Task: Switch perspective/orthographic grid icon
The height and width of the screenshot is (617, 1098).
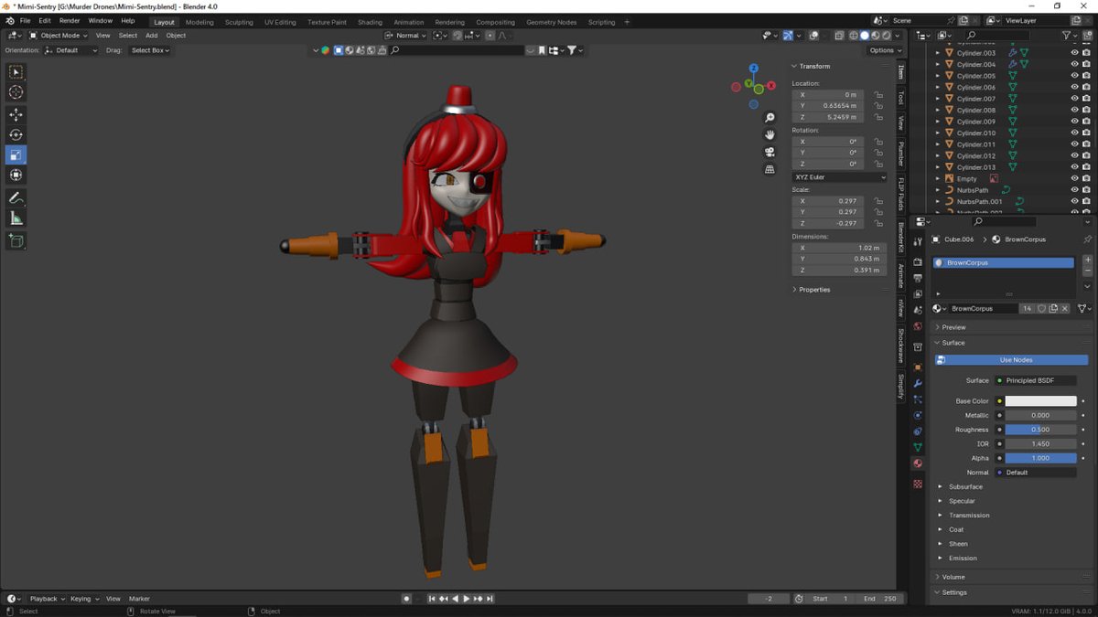Action: point(770,168)
